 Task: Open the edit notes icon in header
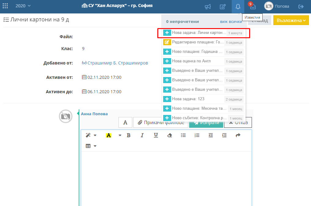pos(223,6)
